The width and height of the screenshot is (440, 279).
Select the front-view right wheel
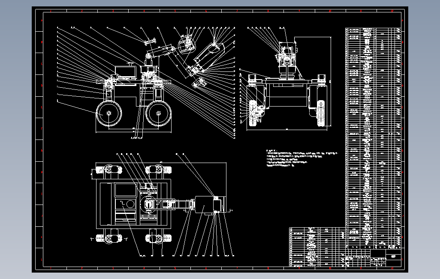[x=320, y=113]
